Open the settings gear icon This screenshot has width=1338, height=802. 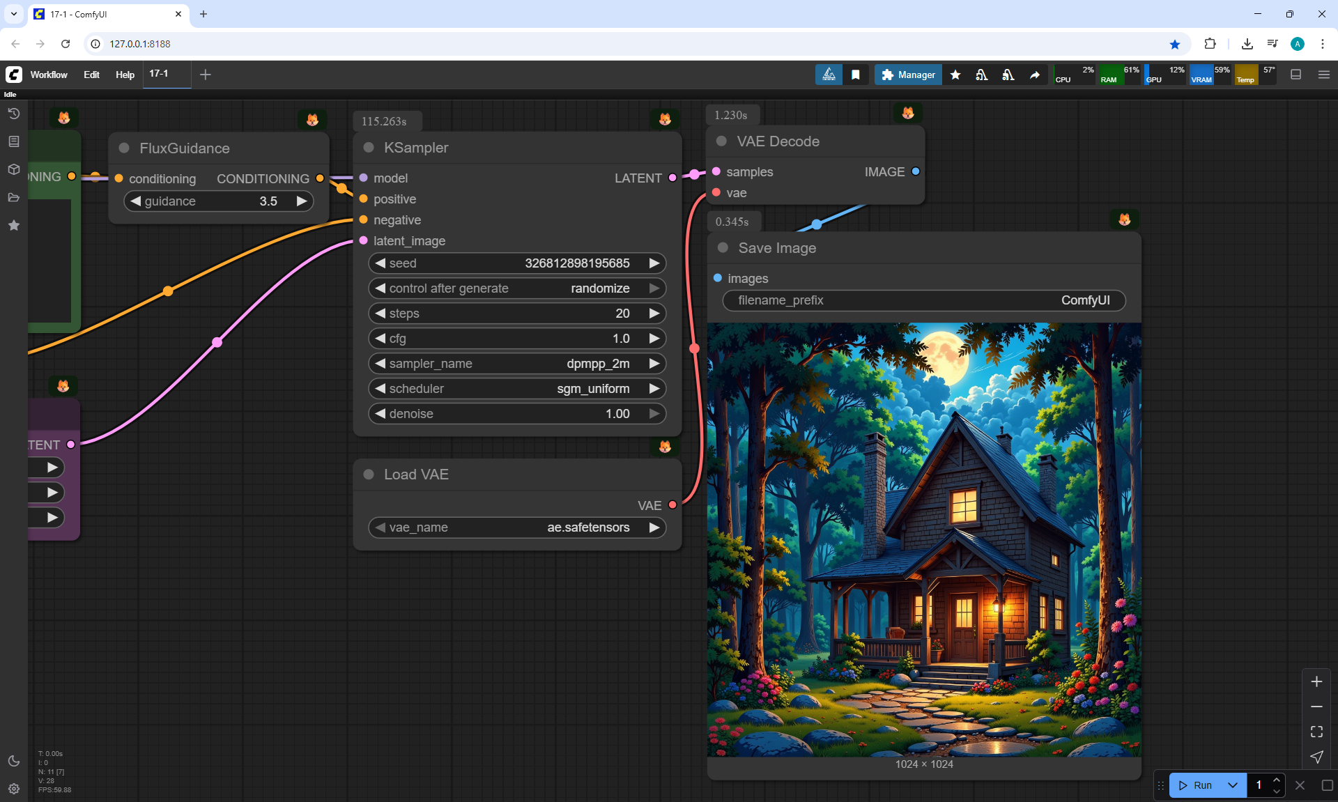(14, 789)
